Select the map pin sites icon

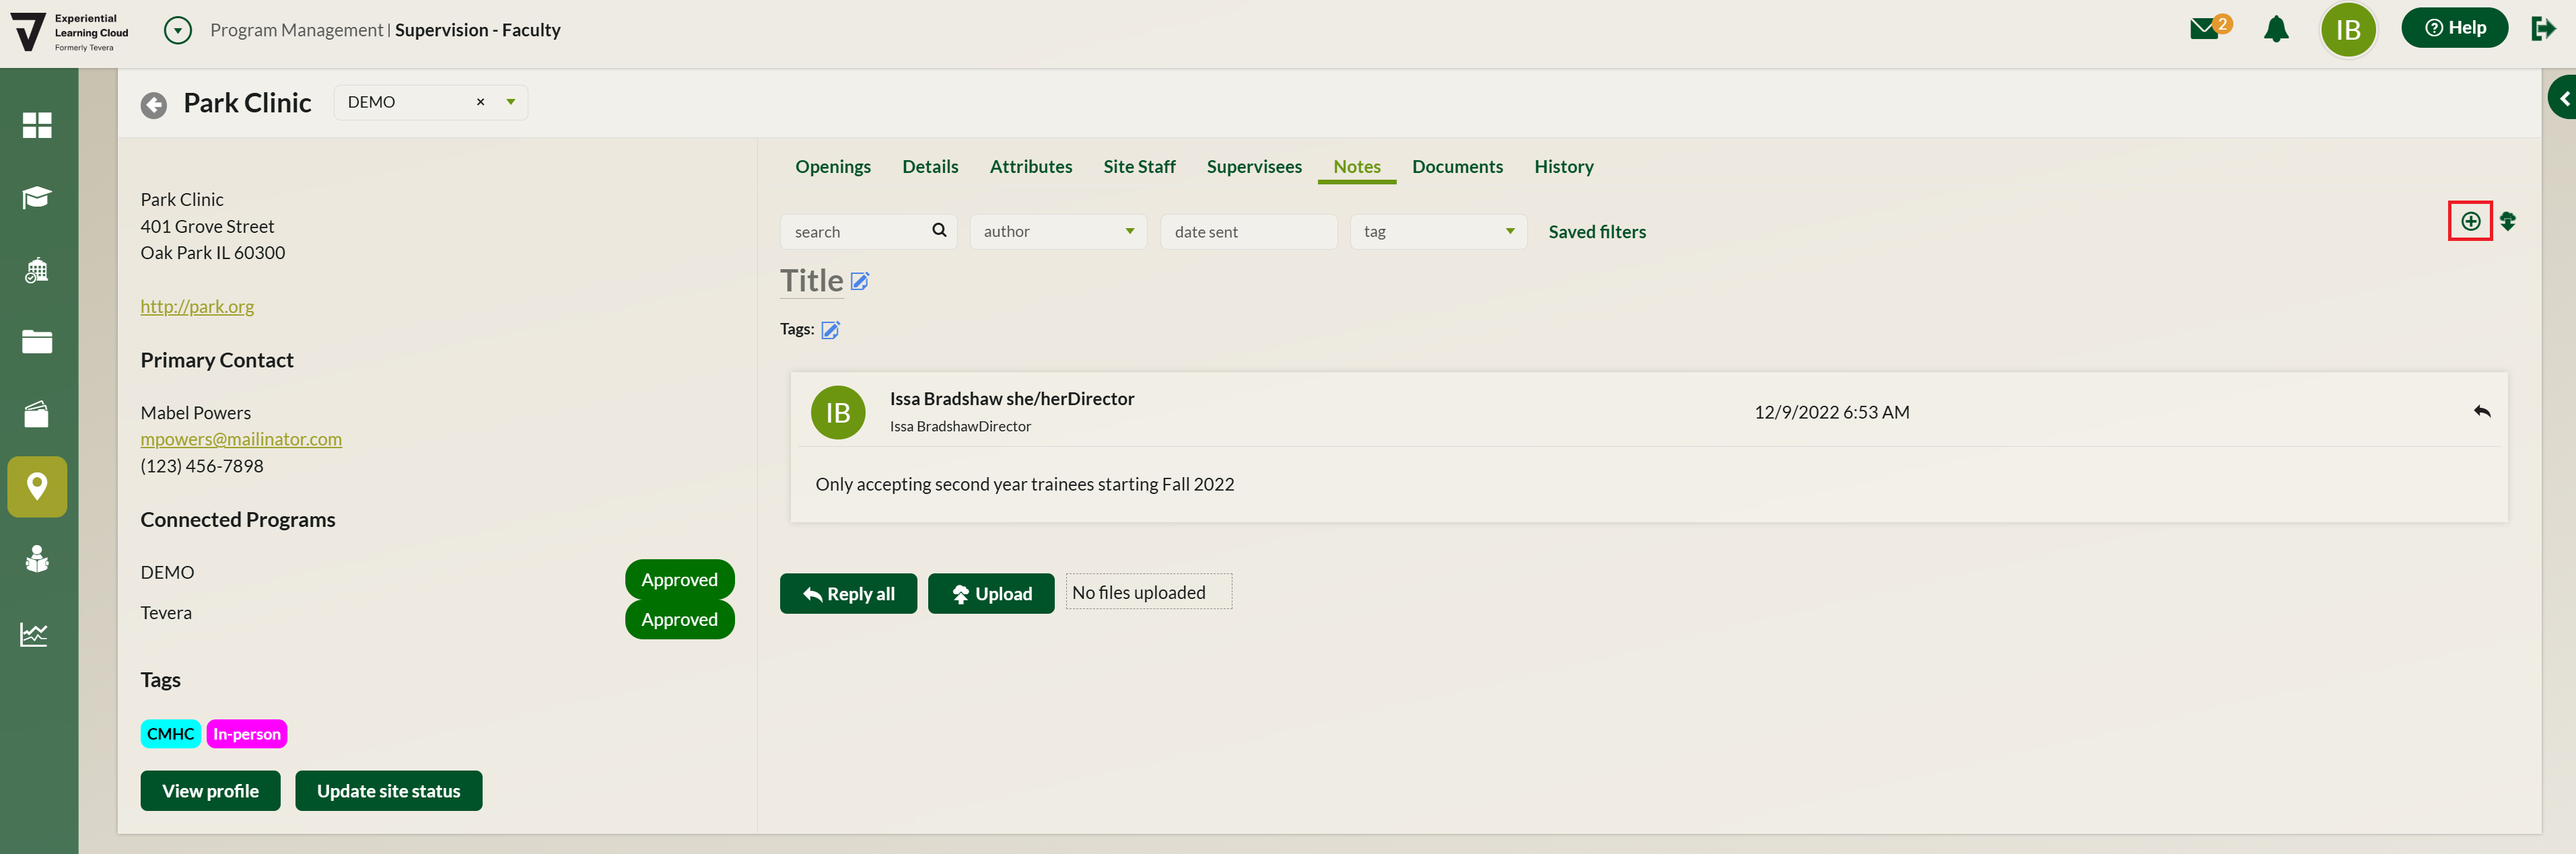pyautogui.click(x=37, y=487)
